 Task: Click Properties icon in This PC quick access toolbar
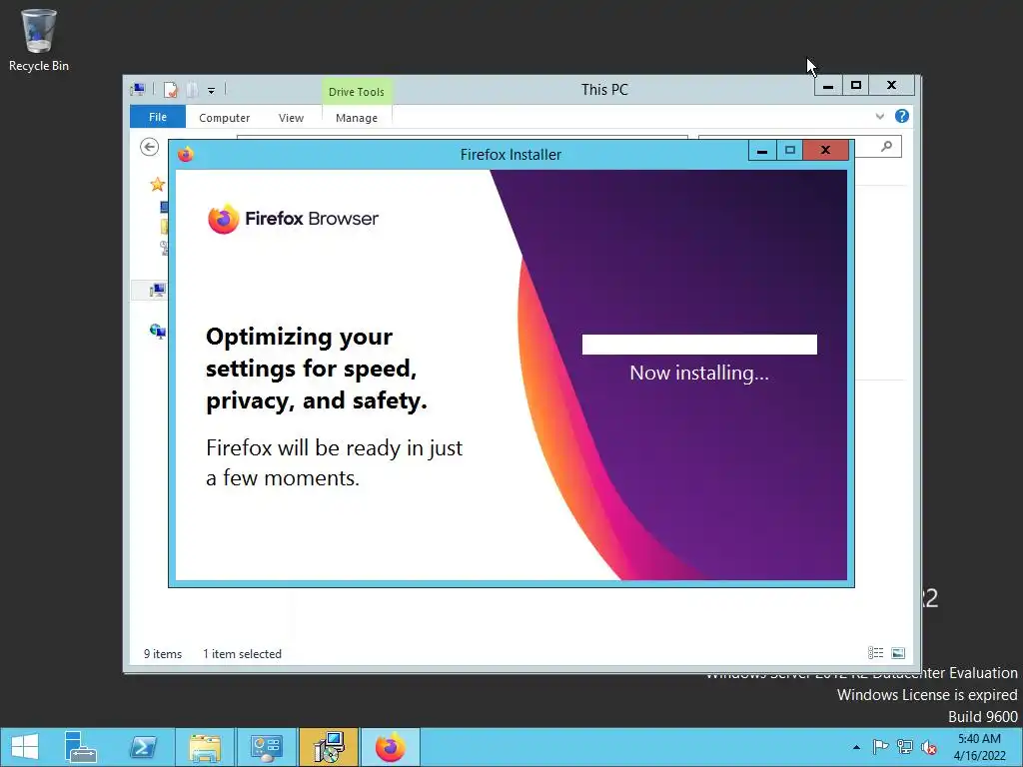coord(170,89)
